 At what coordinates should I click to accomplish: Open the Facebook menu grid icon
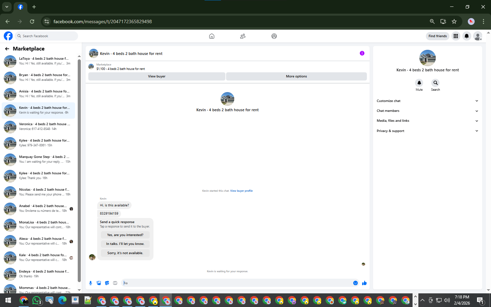(x=456, y=36)
